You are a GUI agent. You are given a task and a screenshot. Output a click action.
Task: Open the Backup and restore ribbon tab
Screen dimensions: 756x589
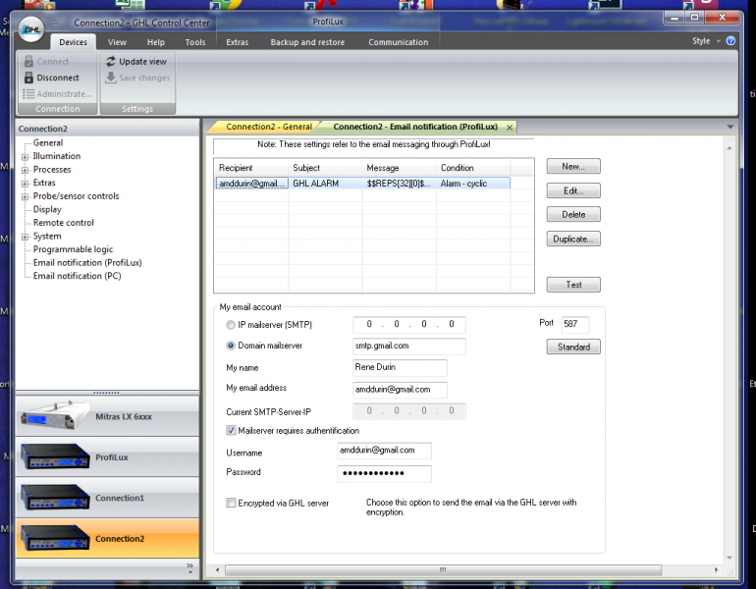(307, 42)
